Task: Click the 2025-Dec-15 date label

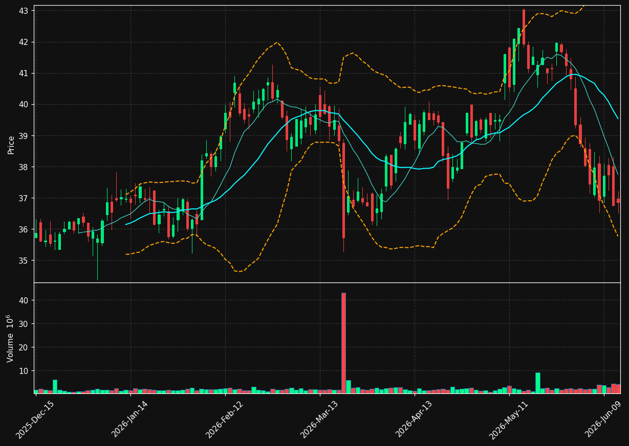Action: (34, 419)
